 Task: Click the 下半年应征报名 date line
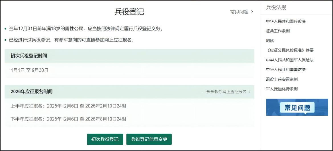68,119
